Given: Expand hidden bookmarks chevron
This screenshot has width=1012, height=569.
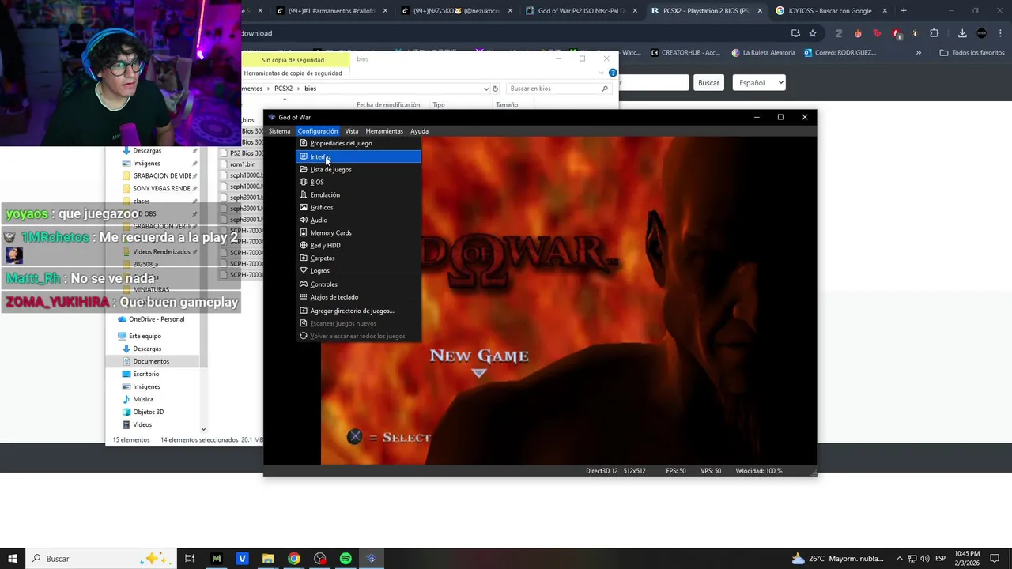Looking at the screenshot, I should coord(918,53).
